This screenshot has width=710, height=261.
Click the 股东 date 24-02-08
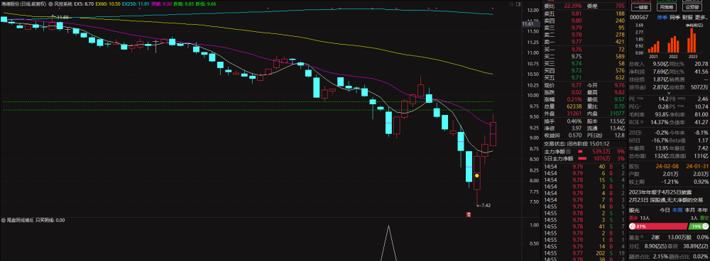tap(666, 167)
